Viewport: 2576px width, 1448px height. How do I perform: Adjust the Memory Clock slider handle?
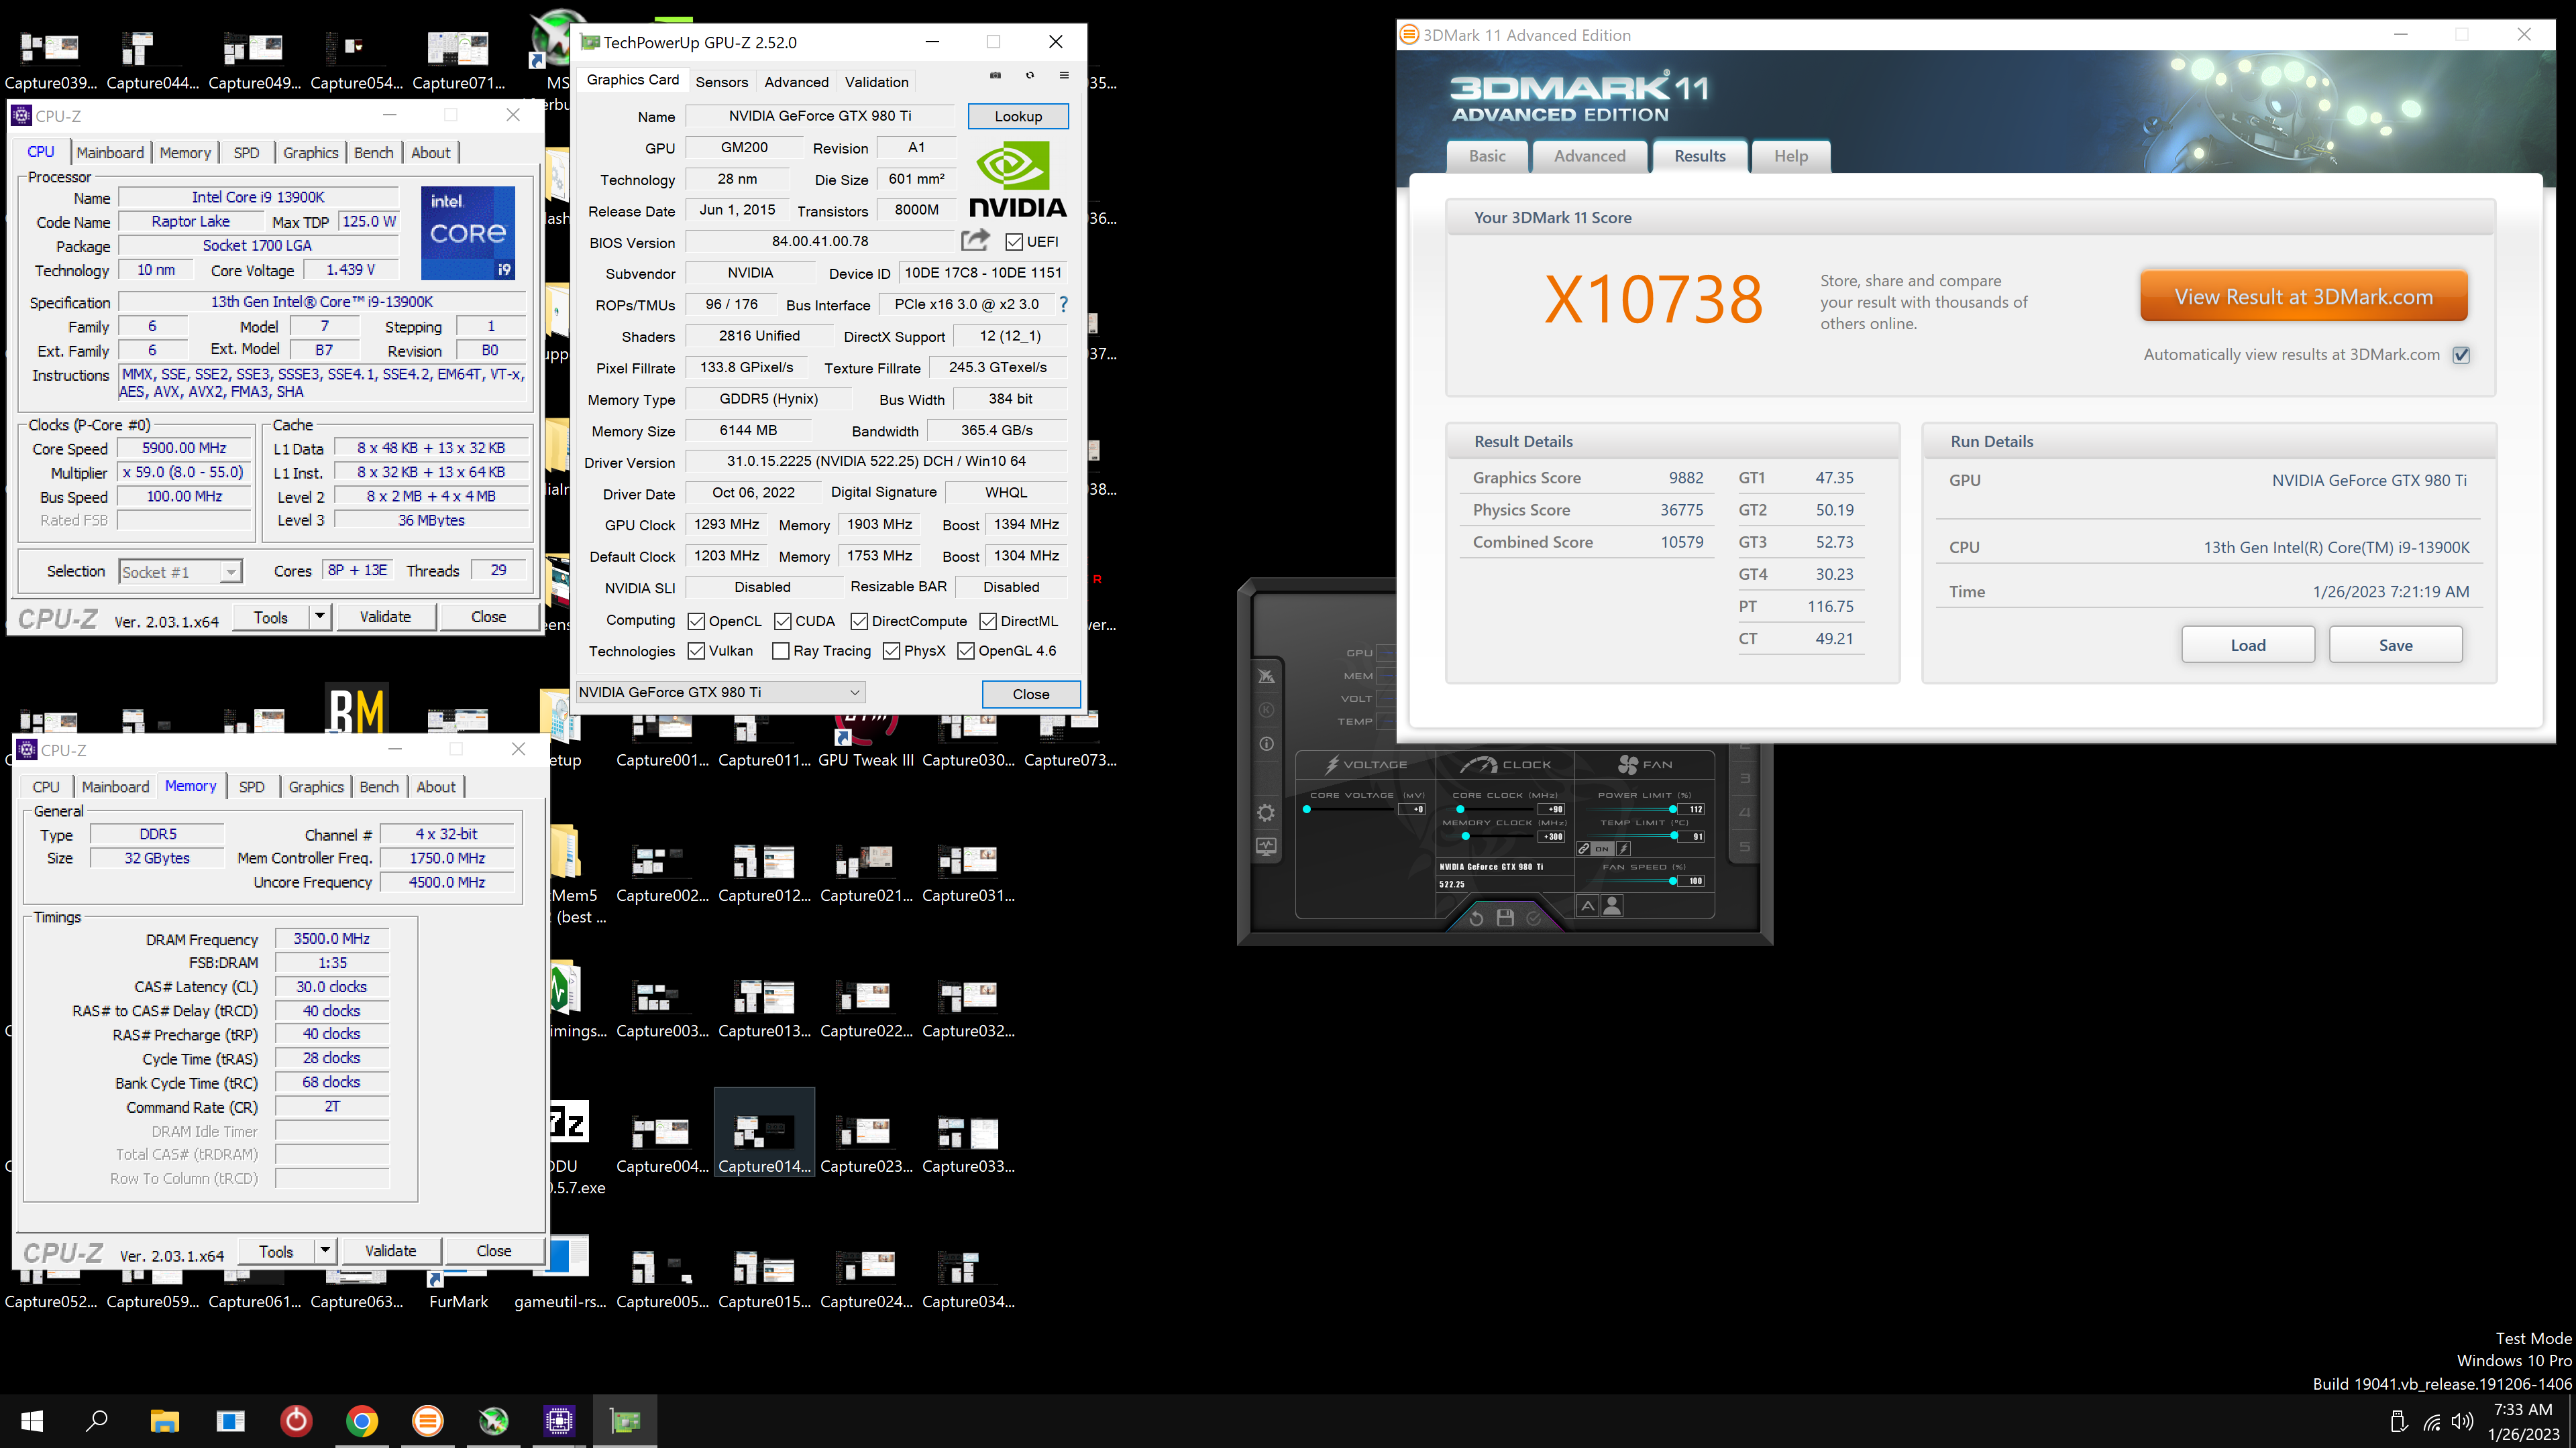point(1465,837)
